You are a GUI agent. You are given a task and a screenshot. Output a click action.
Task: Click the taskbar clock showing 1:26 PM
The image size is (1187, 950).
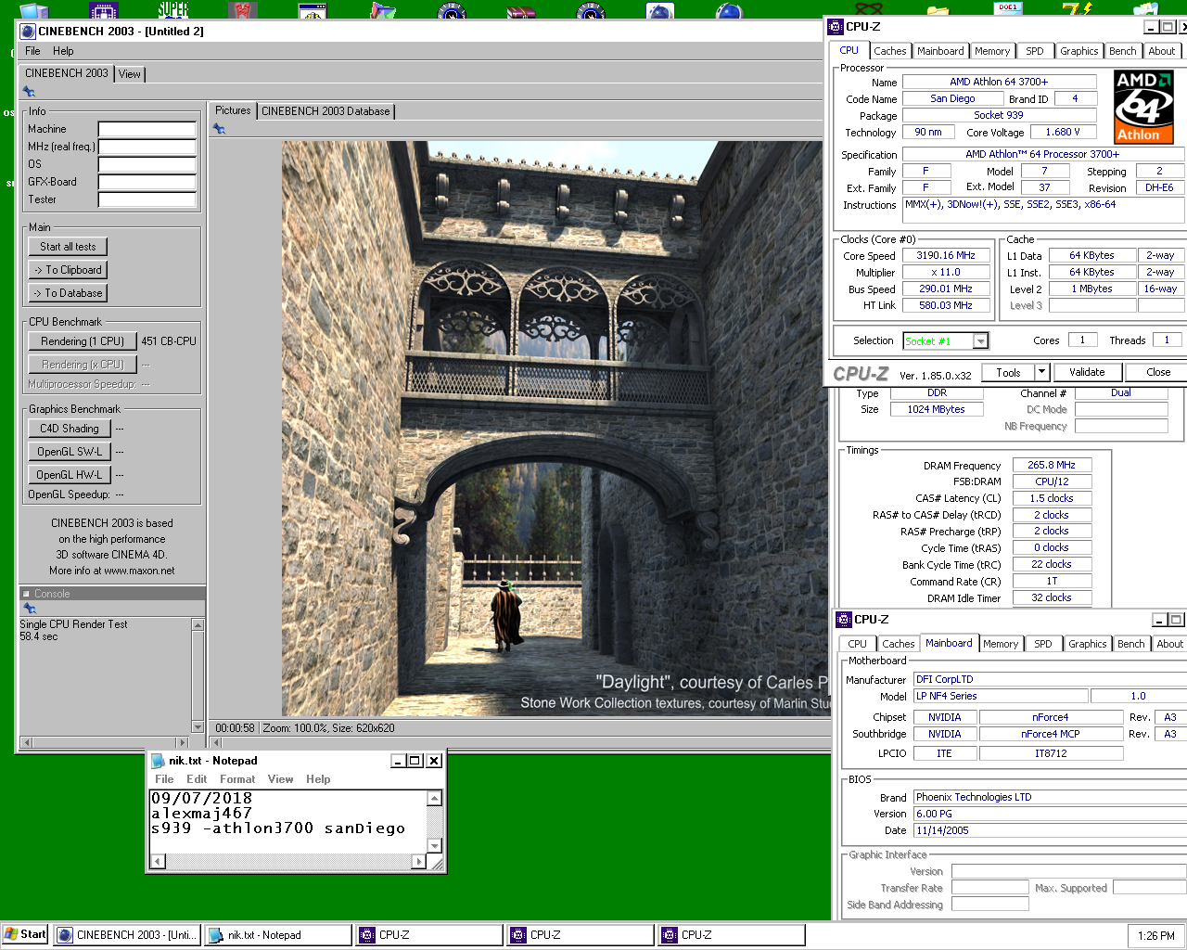pos(1155,936)
